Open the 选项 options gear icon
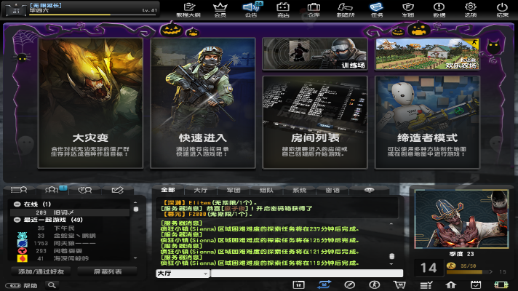The image size is (518, 291). (471, 9)
